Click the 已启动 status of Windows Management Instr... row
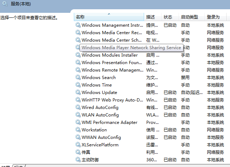 pyautogui.click(x=170, y=25)
